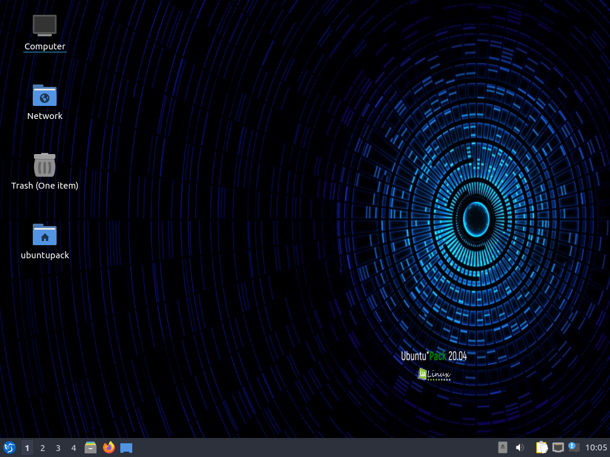
Task: Click the show desktop blue icon
Action: [126, 448]
